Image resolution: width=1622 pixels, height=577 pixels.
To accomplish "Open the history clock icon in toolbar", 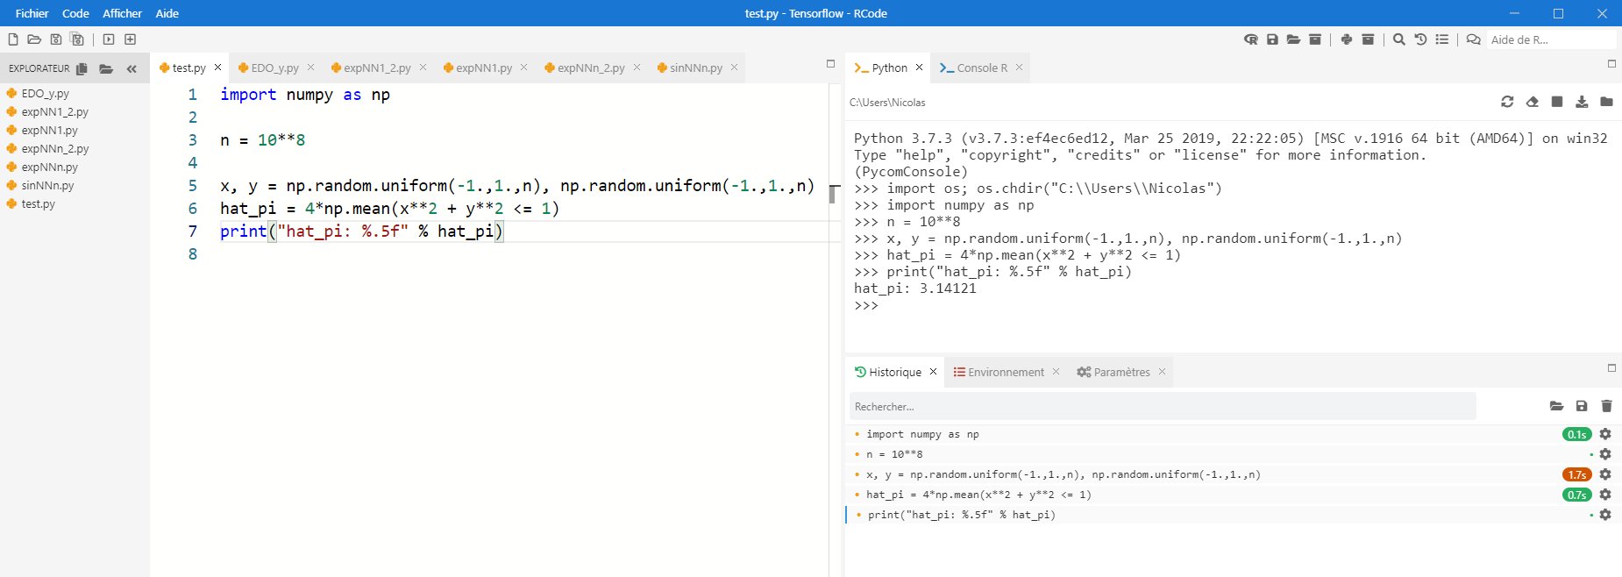I will tap(1420, 39).
